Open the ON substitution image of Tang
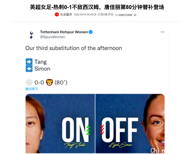 coord(60,124)
